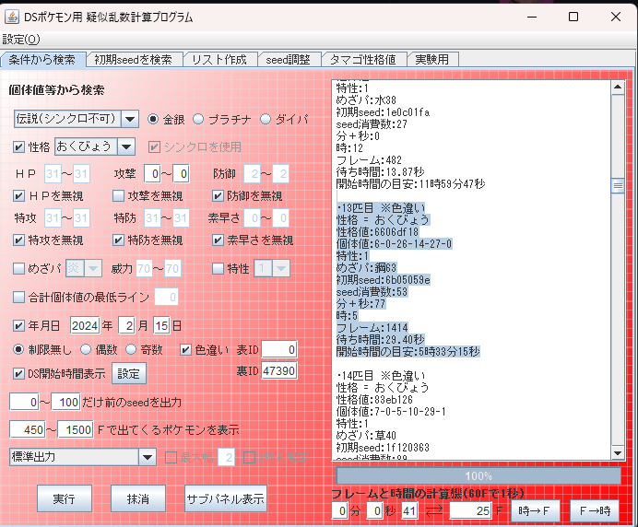Click the field showing 41 after 秒

(x=409, y=510)
